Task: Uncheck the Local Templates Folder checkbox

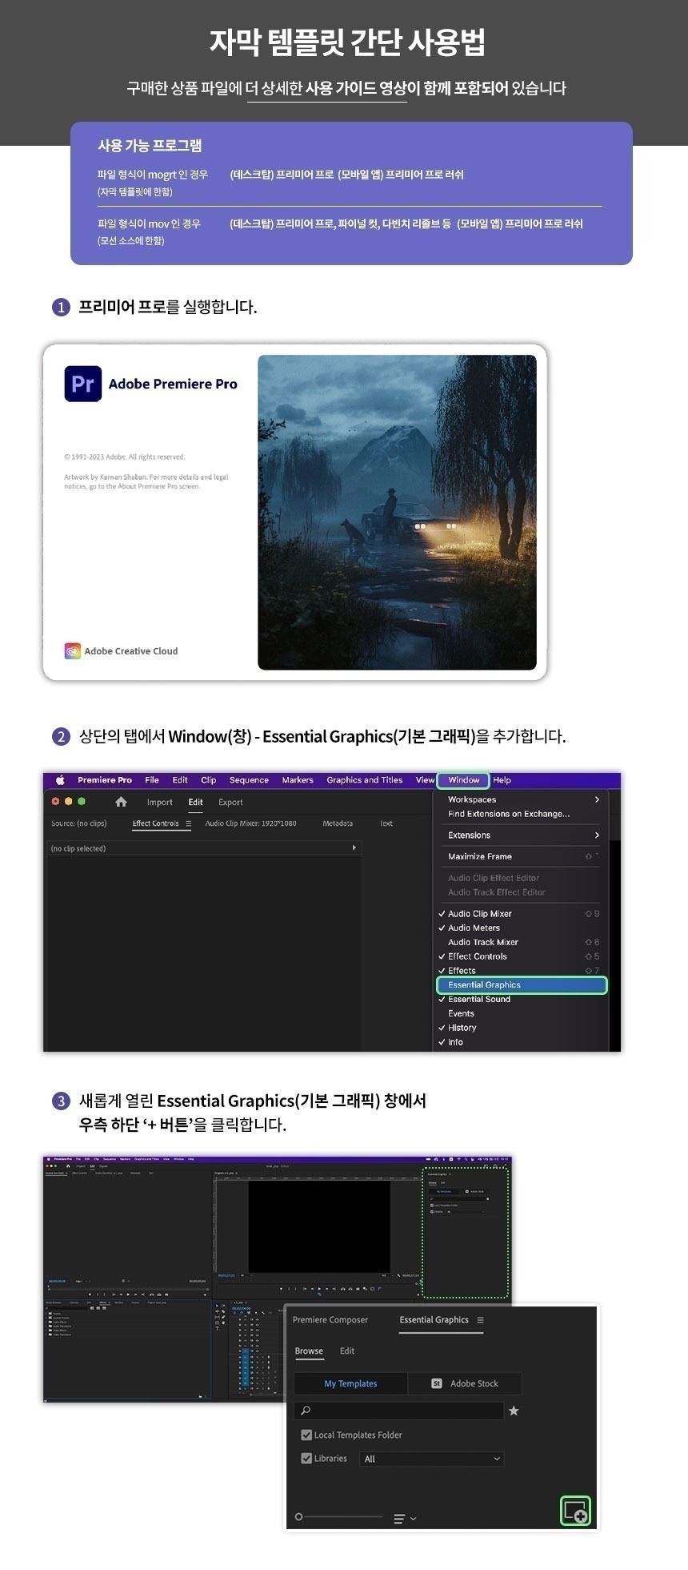Action: pyautogui.click(x=306, y=1435)
